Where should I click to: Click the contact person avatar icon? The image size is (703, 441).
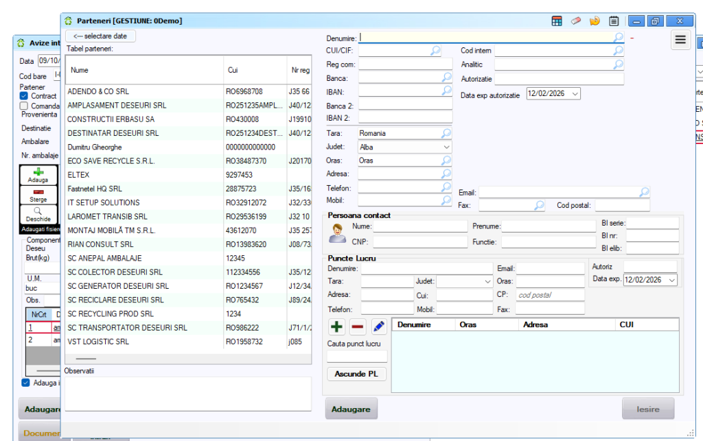pyautogui.click(x=337, y=233)
